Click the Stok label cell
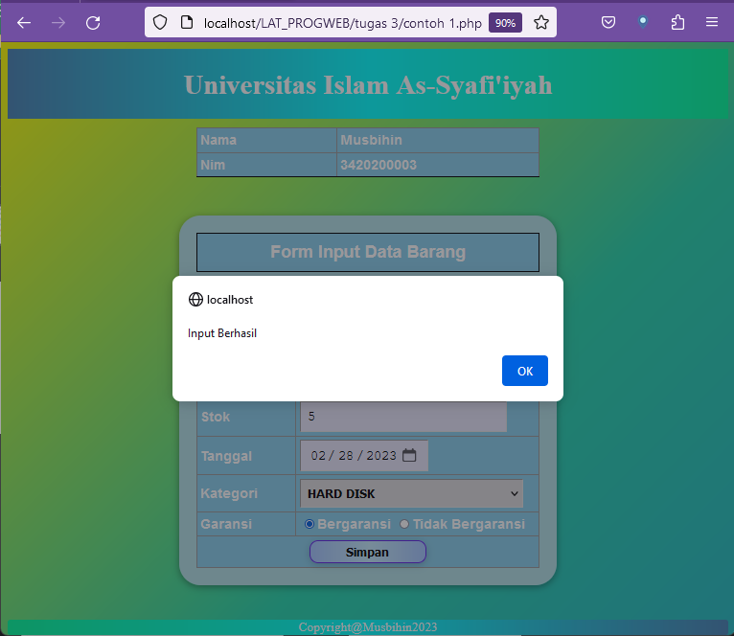Viewport: 734px width, 636px height. [246, 417]
